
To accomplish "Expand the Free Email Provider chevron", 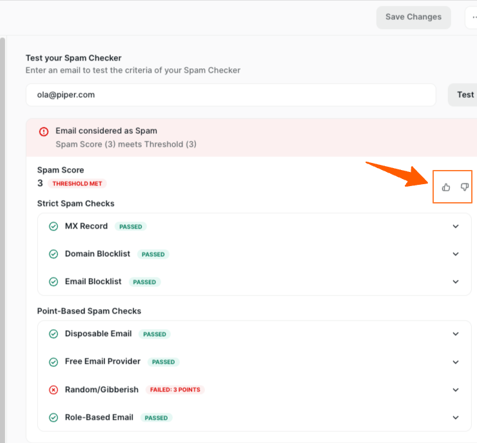I will click(x=456, y=362).
